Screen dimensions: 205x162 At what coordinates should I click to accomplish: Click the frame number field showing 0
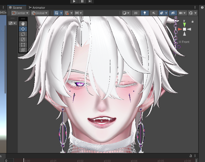(9, 161)
